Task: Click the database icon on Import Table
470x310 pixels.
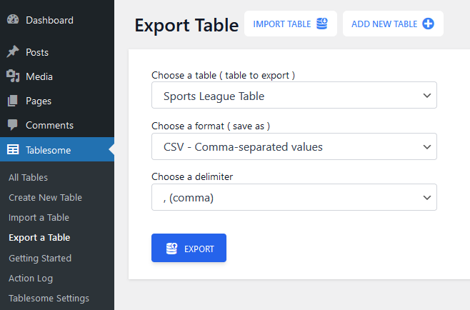Action: (x=322, y=24)
